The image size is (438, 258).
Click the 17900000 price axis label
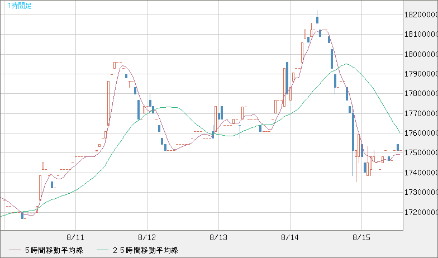(x=421, y=74)
